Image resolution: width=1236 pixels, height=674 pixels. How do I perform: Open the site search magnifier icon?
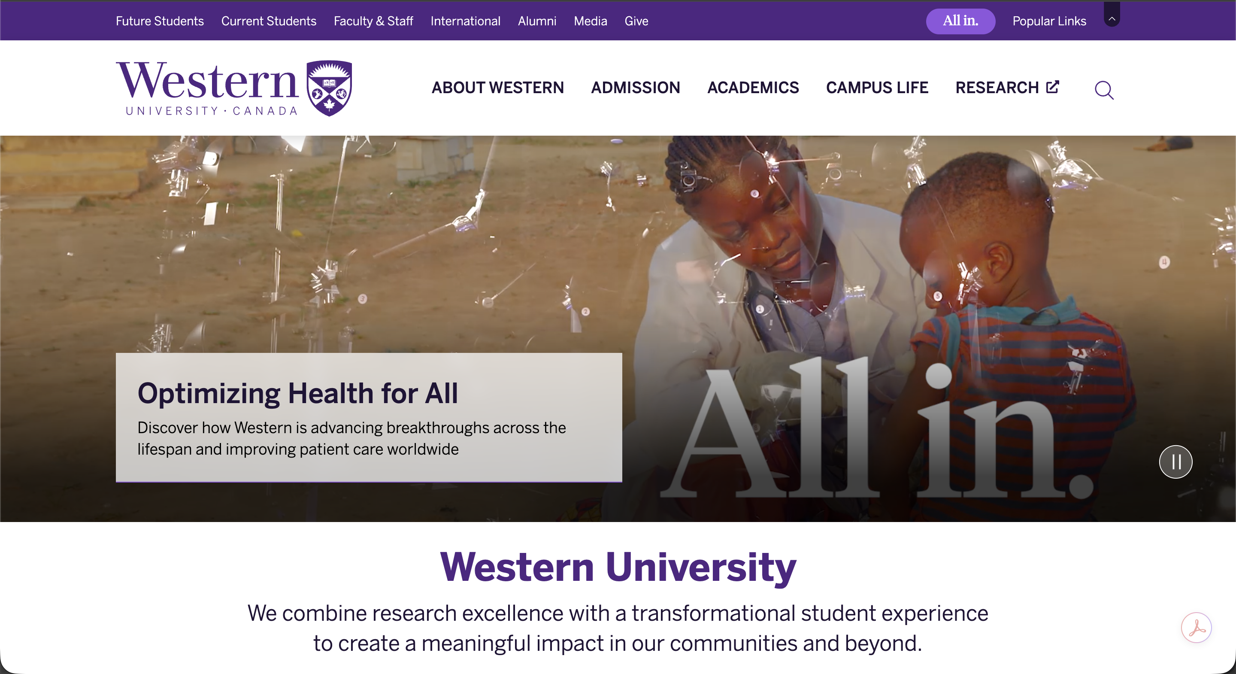click(x=1104, y=90)
